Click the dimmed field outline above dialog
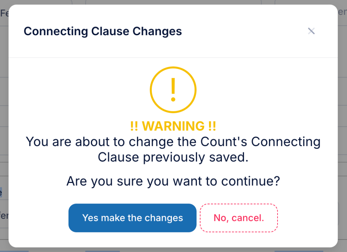Viewport: 347px width, 252px height. click(x=173, y=2)
